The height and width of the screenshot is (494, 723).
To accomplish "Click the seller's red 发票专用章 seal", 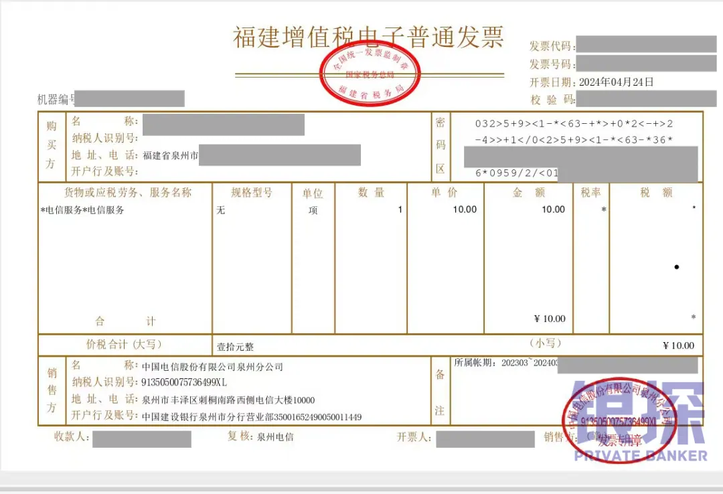I will pos(620,420).
